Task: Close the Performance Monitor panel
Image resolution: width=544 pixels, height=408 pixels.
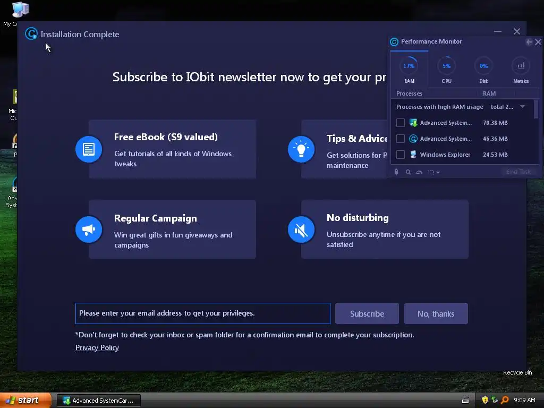Action: click(x=538, y=42)
